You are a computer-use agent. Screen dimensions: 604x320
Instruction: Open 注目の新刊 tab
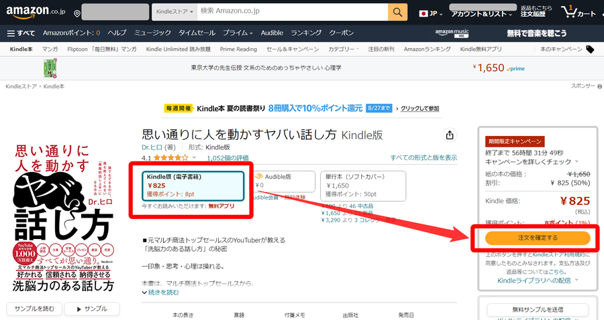tap(381, 49)
